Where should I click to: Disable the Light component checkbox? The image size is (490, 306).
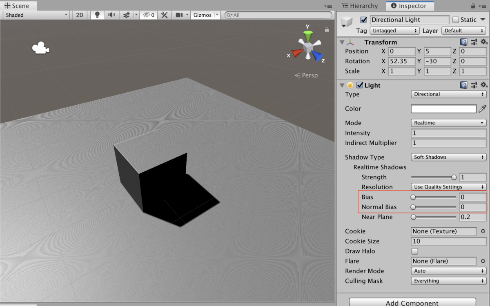[x=360, y=85]
